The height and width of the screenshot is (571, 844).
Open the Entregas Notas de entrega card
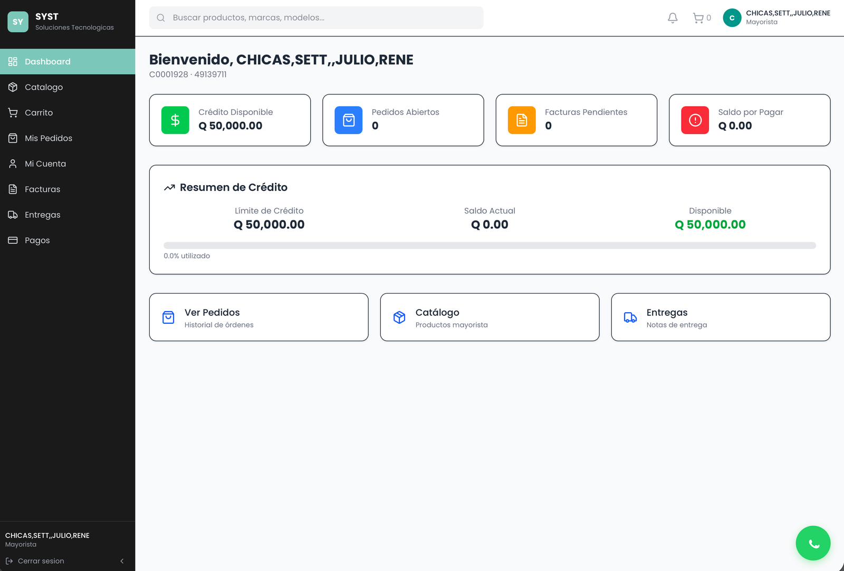click(x=720, y=317)
